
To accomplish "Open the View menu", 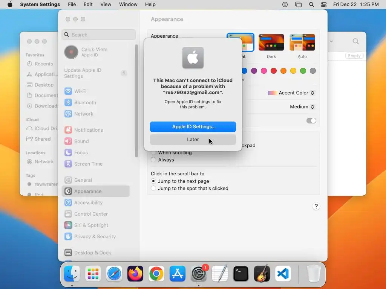I will coord(106,5).
